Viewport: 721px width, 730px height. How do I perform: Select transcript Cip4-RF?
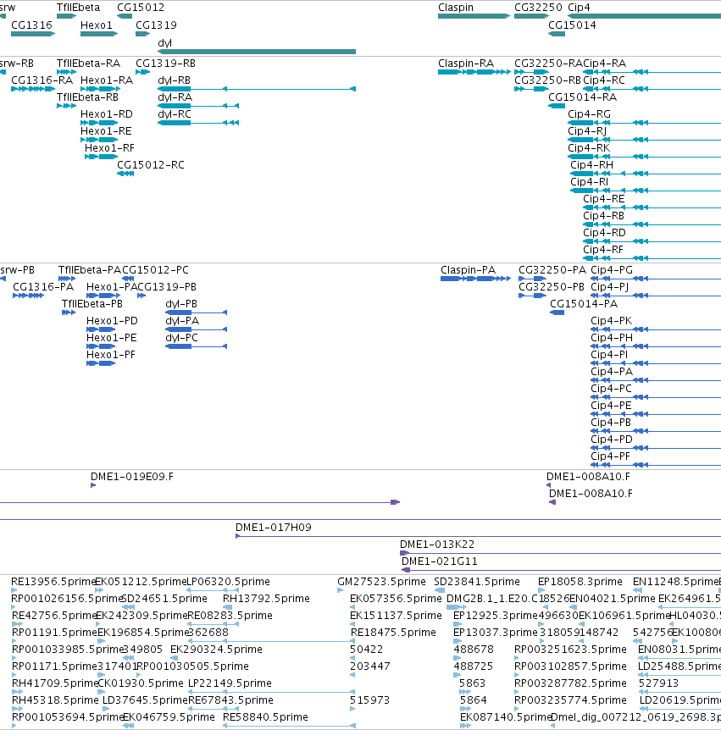pos(652,258)
